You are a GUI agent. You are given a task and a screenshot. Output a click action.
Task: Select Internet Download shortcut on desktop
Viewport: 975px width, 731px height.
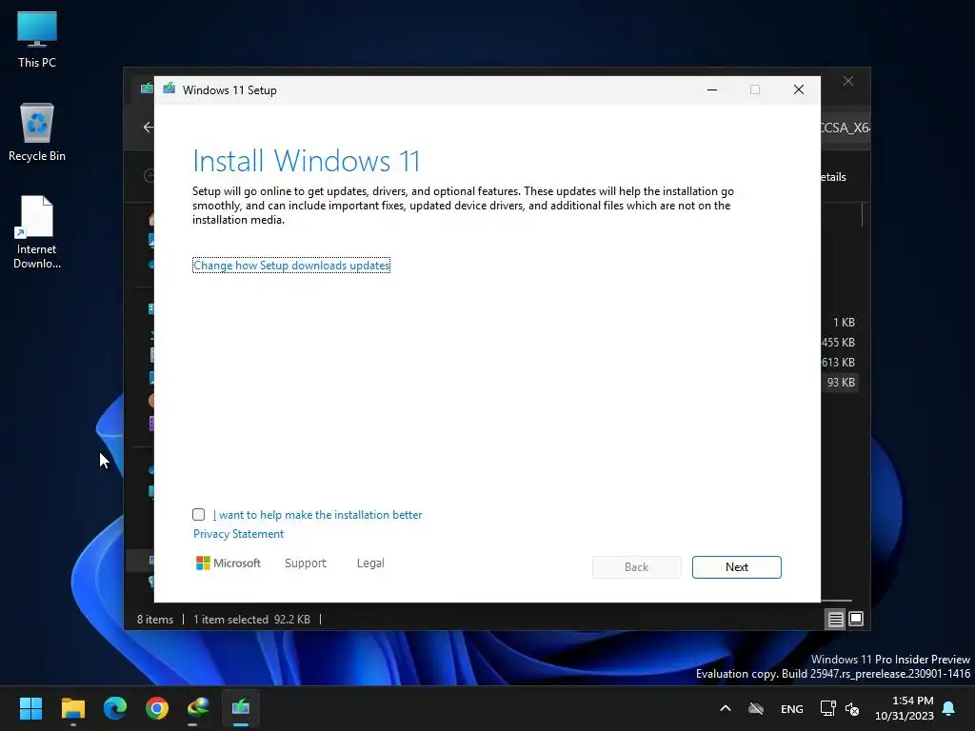[37, 232]
